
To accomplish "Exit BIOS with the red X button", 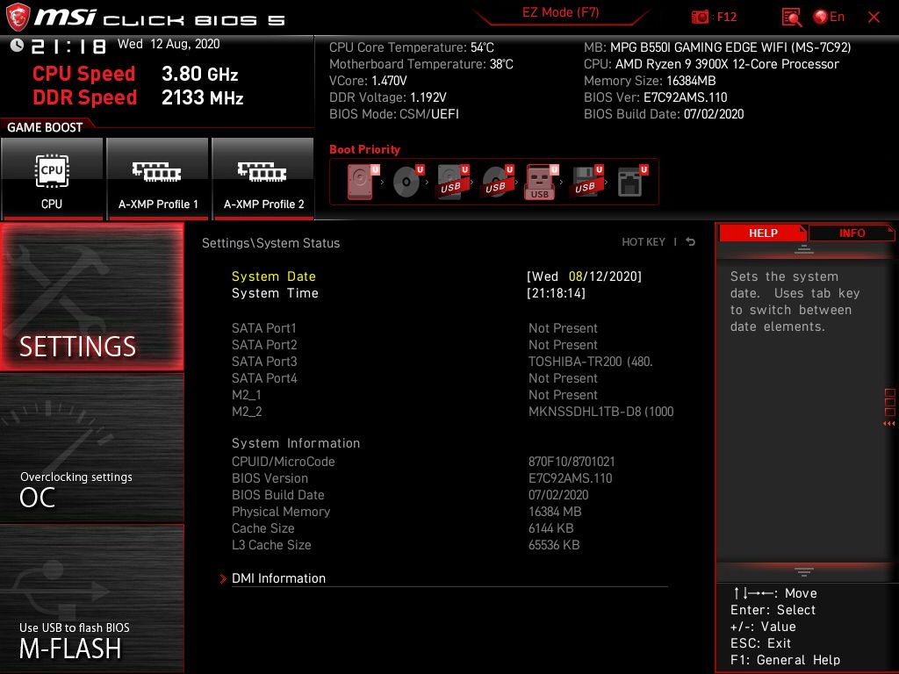I will pyautogui.click(x=874, y=18).
